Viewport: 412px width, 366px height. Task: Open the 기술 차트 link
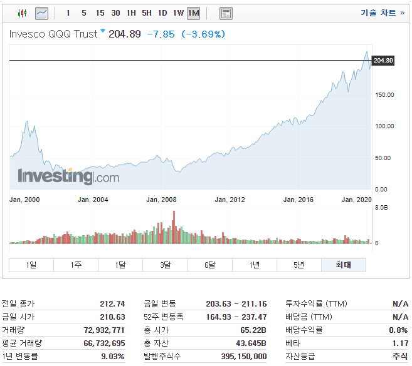tap(383, 13)
